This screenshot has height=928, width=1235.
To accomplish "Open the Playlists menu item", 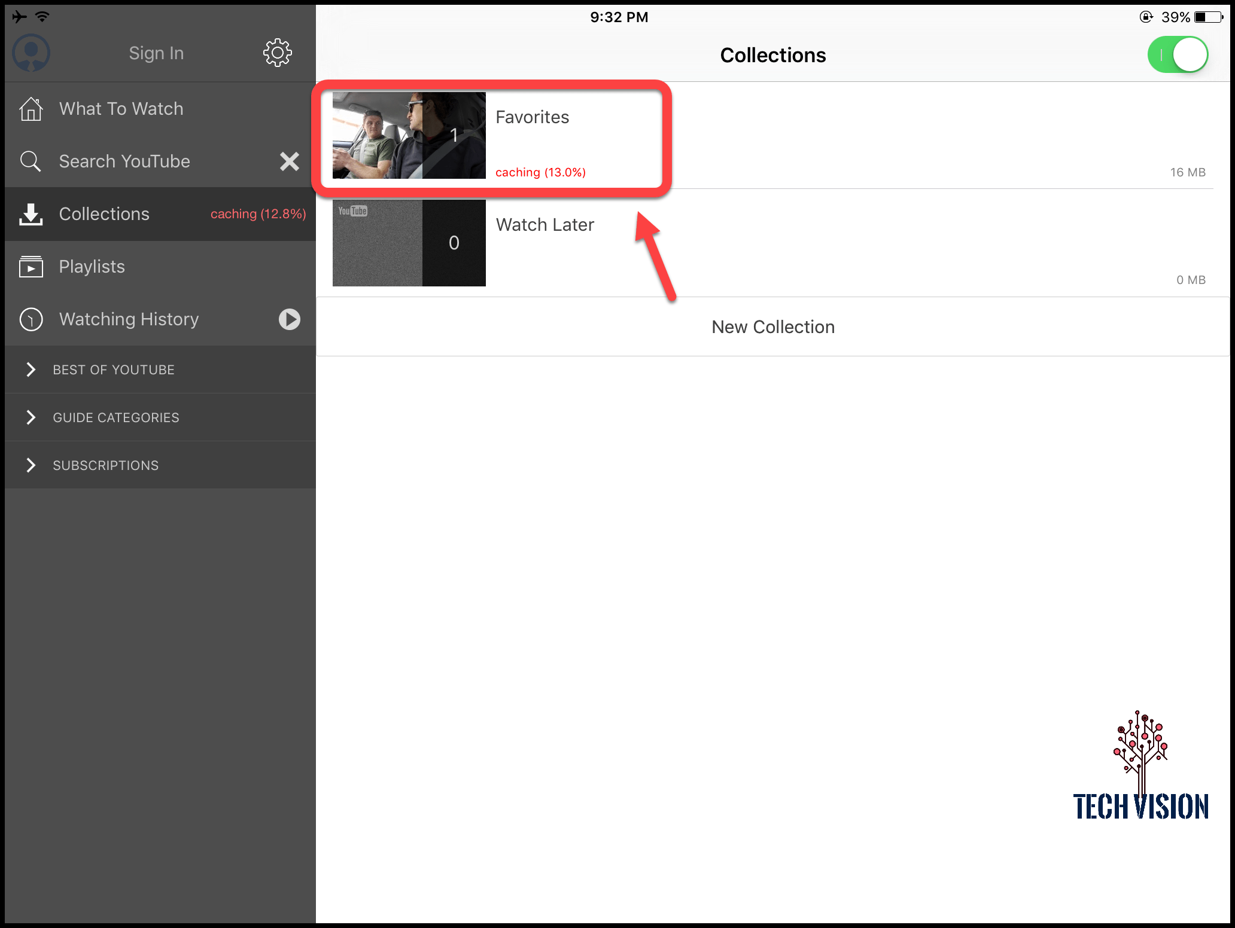I will pyautogui.click(x=92, y=267).
